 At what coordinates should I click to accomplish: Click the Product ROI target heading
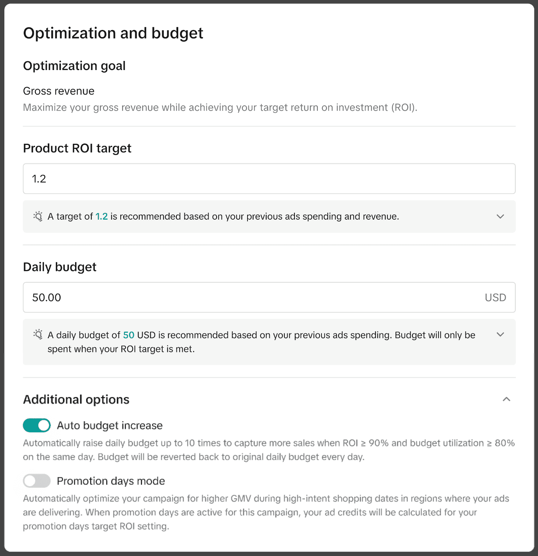pos(77,148)
